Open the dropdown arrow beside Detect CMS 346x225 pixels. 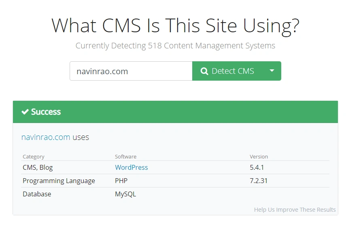272,71
